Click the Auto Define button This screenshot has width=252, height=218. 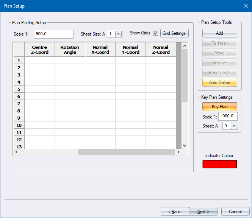pyautogui.click(x=219, y=83)
